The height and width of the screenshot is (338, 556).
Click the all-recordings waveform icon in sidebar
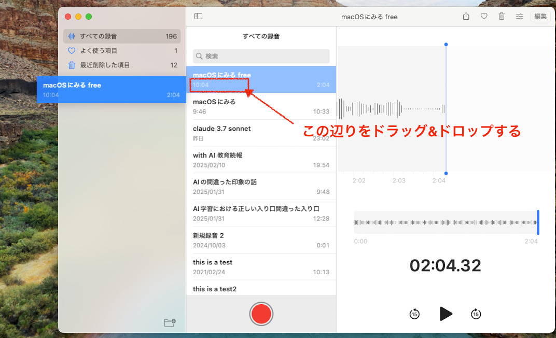click(71, 36)
